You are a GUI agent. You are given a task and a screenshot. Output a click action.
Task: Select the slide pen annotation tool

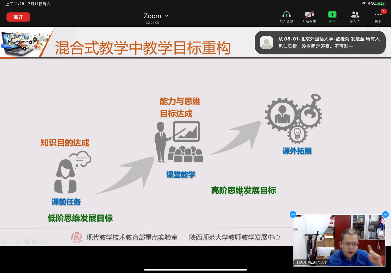coord(19,242)
